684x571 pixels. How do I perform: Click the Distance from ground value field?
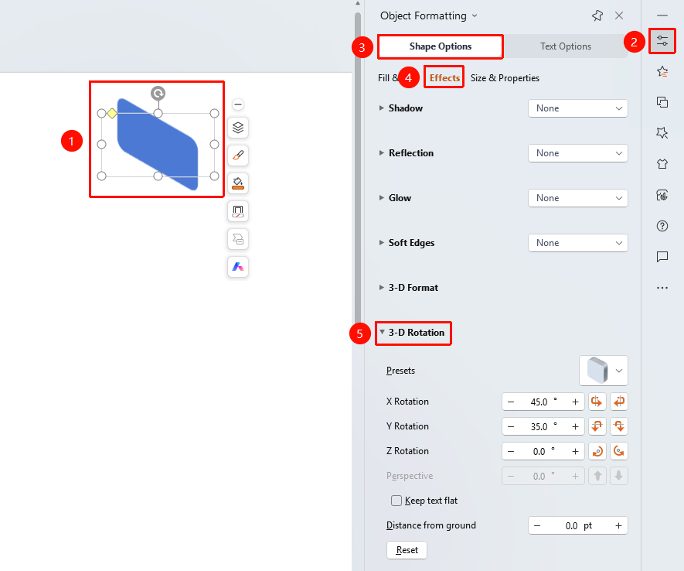(x=578, y=525)
